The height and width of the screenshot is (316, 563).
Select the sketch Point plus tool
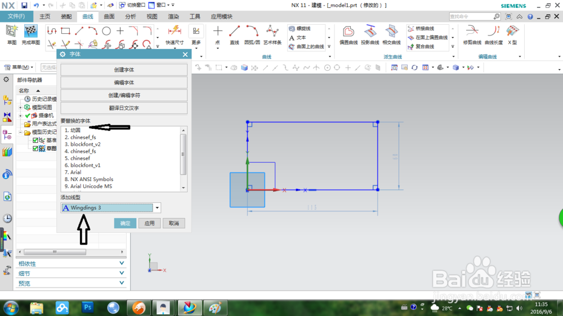click(x=120, y=31)
